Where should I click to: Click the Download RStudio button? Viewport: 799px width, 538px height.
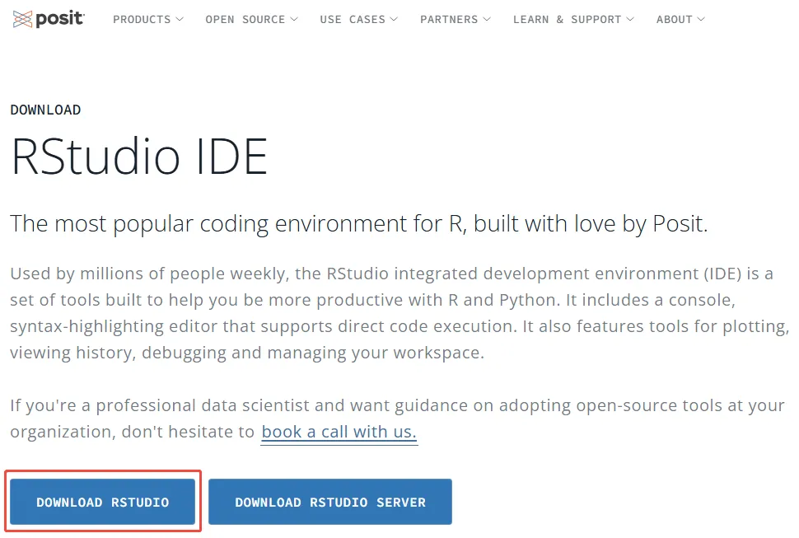click(x=102, y=502)
